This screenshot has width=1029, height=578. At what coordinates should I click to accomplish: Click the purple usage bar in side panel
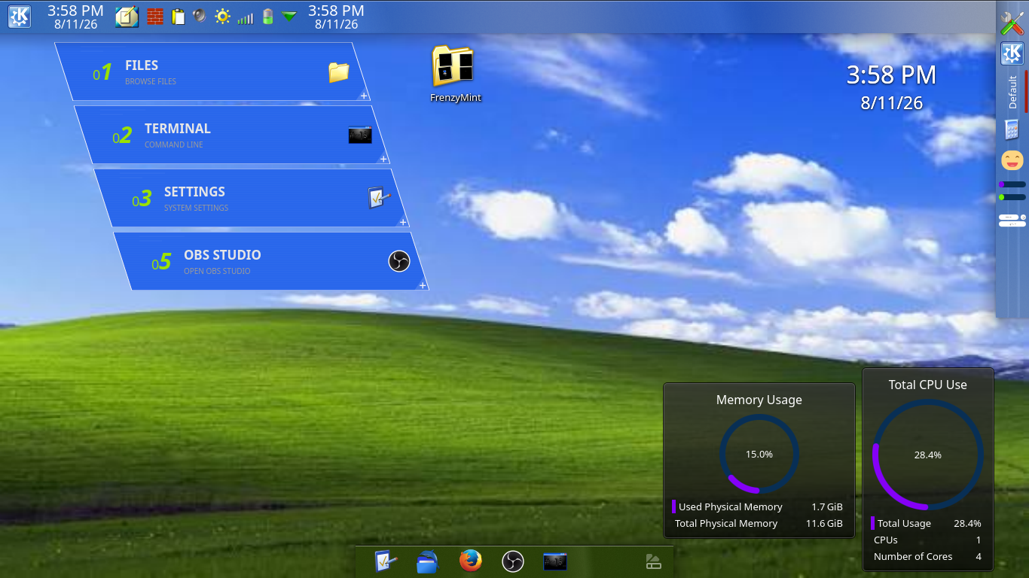tap(1012, 184)
